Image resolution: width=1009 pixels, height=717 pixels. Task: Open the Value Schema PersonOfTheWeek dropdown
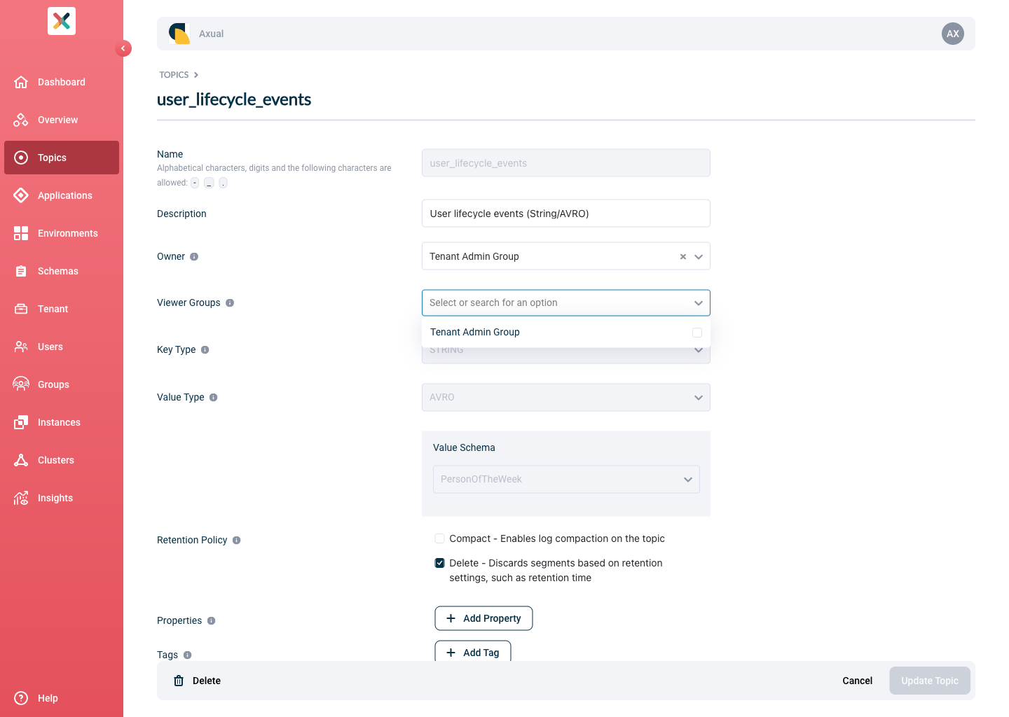click(566, 479)
